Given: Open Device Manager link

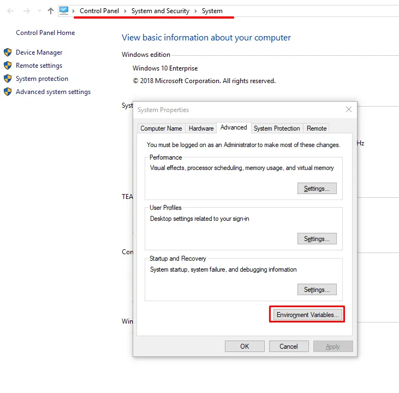Looking at the screenshot, I should click(39, 52).
